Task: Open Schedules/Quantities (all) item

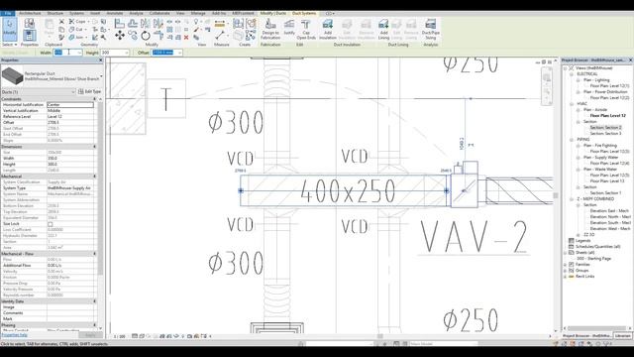Action: (x=597, y=247)
